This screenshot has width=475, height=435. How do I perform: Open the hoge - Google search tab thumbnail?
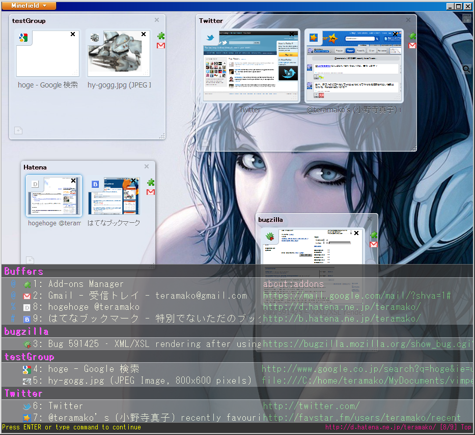pyautogui.click(x=48, y=53)
